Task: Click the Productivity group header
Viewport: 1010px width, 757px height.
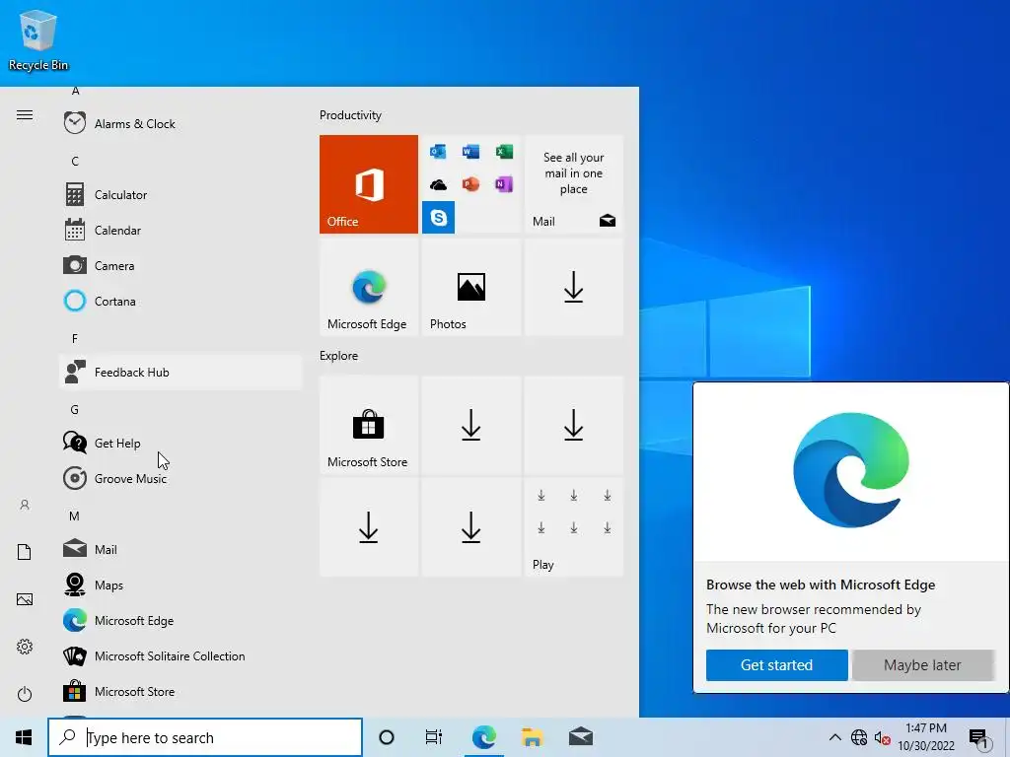Action: (350, 115)
